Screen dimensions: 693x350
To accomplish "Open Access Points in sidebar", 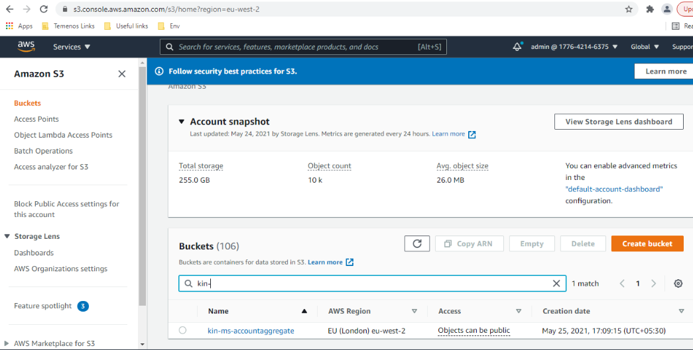I will pos(36,119).
